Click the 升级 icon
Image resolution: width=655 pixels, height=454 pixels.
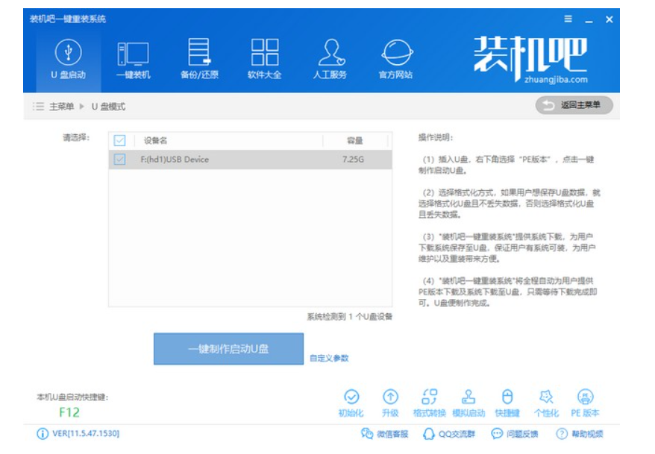tap(390, 403)
